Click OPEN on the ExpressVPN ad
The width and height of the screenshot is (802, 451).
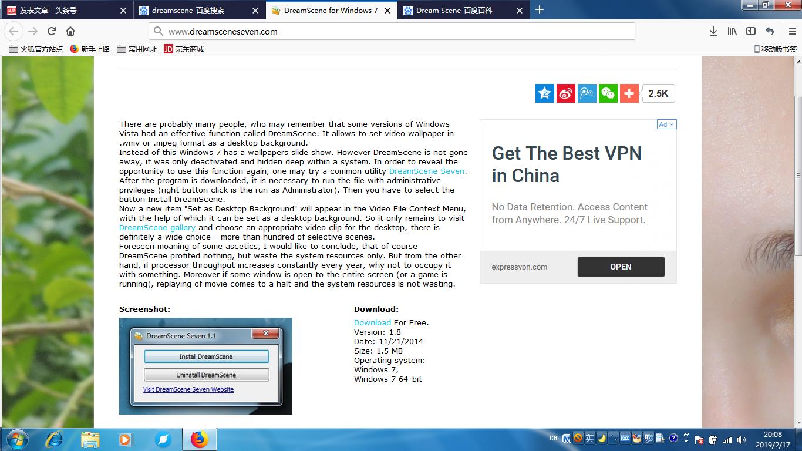pyautogui.click(x=621, y=267)
